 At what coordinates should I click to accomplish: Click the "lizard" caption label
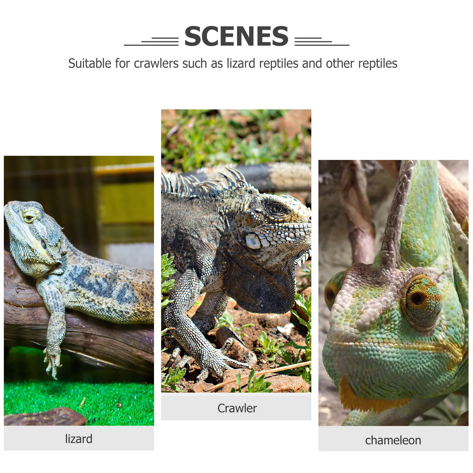[79, 439]
